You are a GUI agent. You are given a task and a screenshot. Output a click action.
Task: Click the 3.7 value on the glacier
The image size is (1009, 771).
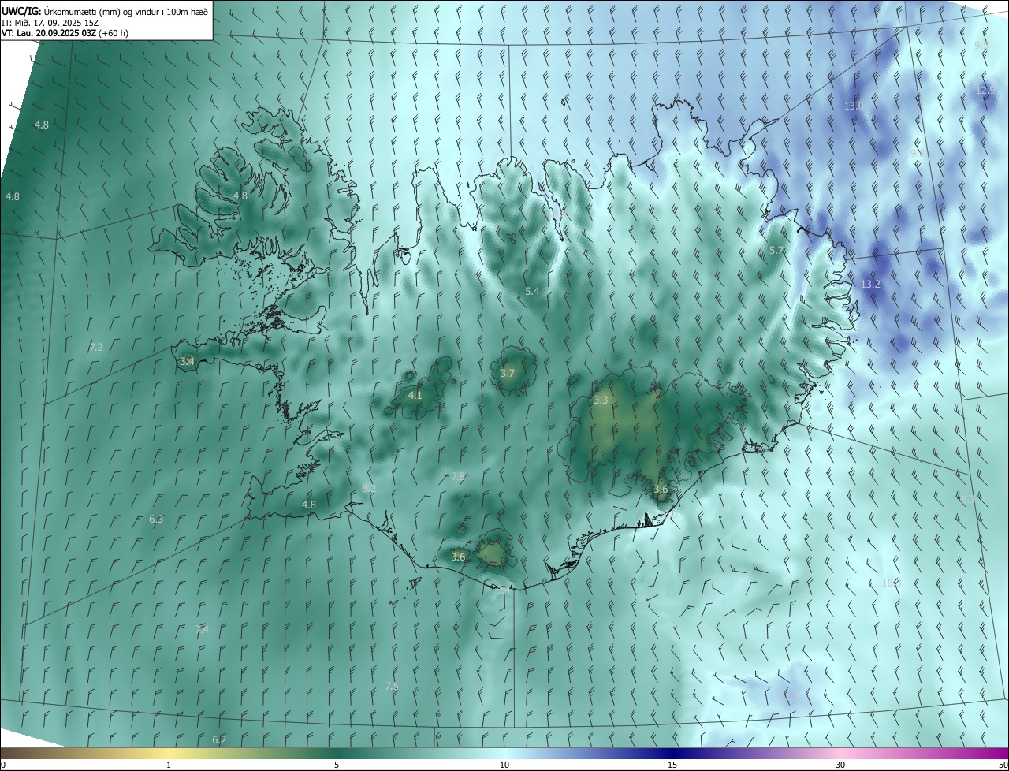pos(507,373)
